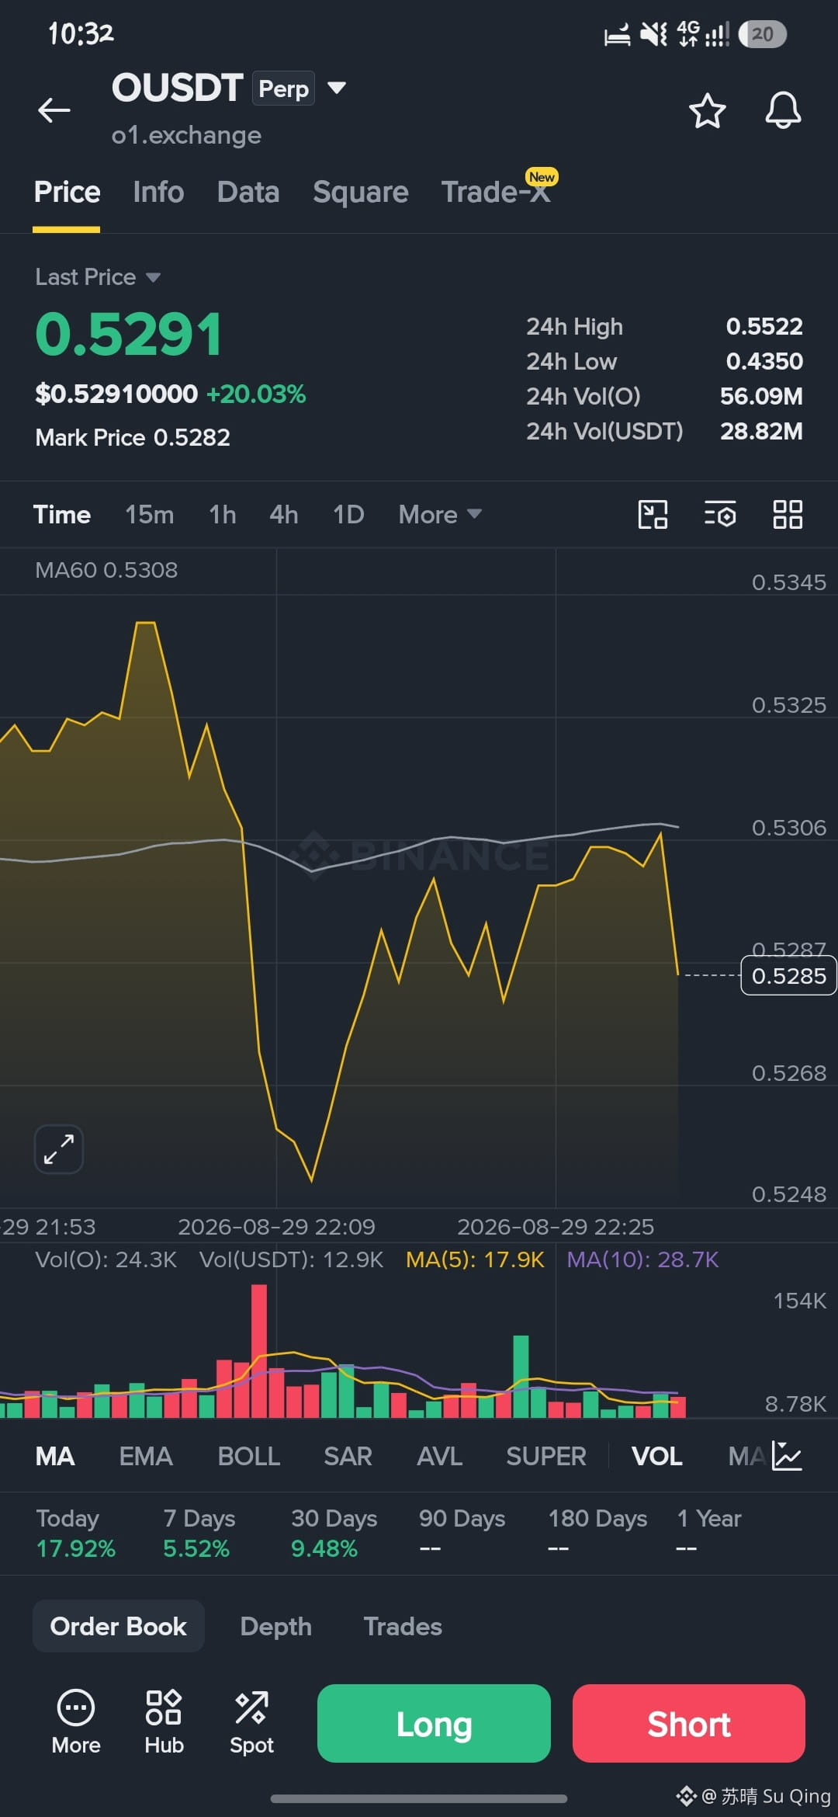Tap the 30 Days 9.48% performance

(334, 1533)
